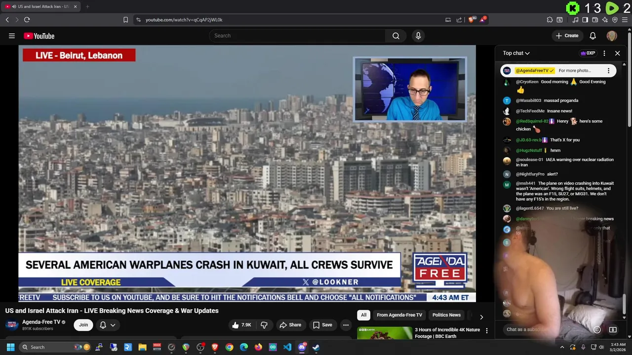Open the Brave VPN shield icon

615,20
